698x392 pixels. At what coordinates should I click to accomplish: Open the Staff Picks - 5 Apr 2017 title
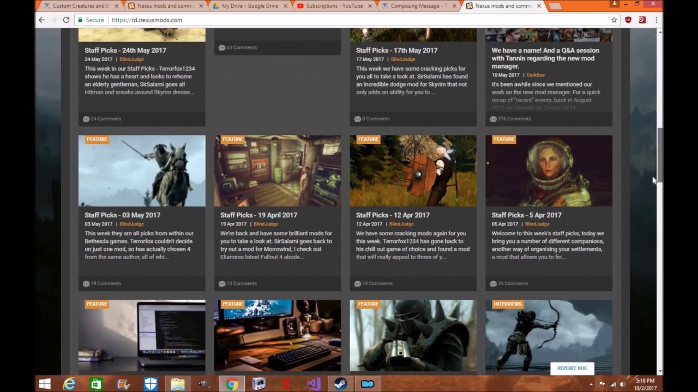pos(526,215)
